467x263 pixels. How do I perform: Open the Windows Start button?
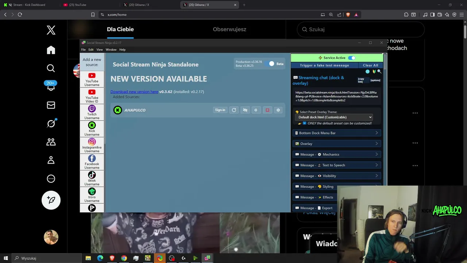pyautogui.click(x=5, y=258)
